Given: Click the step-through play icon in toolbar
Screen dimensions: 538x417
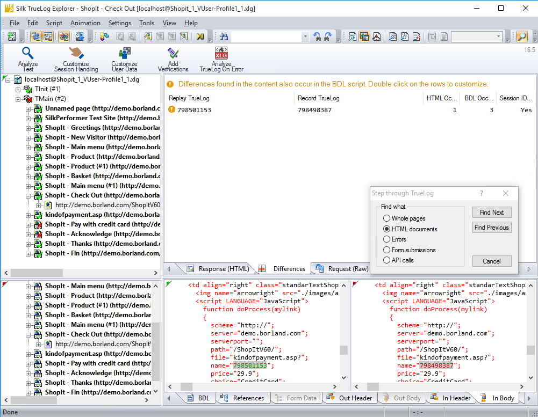Looking at the screenshot, I should click(x=200, y=36).
